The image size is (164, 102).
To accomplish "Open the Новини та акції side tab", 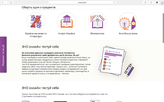I will tap(3, 55).
